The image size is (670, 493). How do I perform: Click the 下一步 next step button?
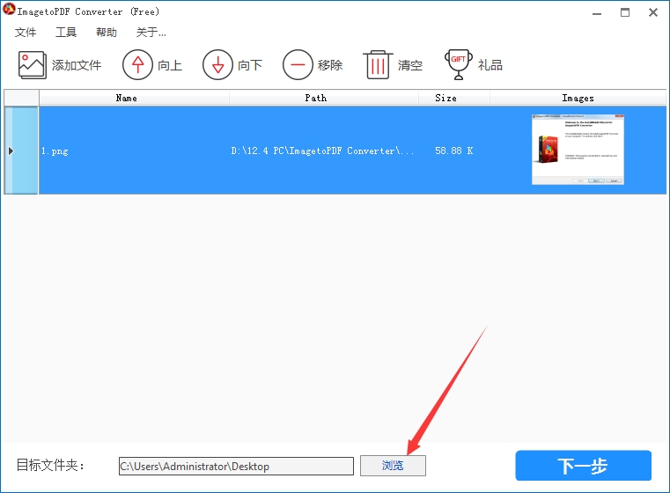click(583, 466)
